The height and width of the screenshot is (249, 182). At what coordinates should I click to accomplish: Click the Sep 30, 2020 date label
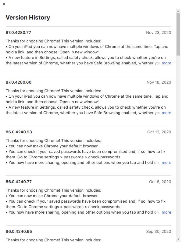pyautogui.click(x=159, y=231)
